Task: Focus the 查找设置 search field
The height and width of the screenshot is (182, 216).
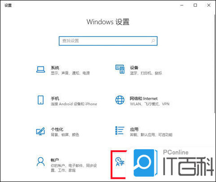Action: [108, 41]
